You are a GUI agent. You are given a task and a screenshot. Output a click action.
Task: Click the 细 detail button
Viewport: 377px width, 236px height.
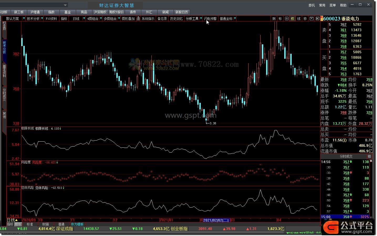point(369,156)
